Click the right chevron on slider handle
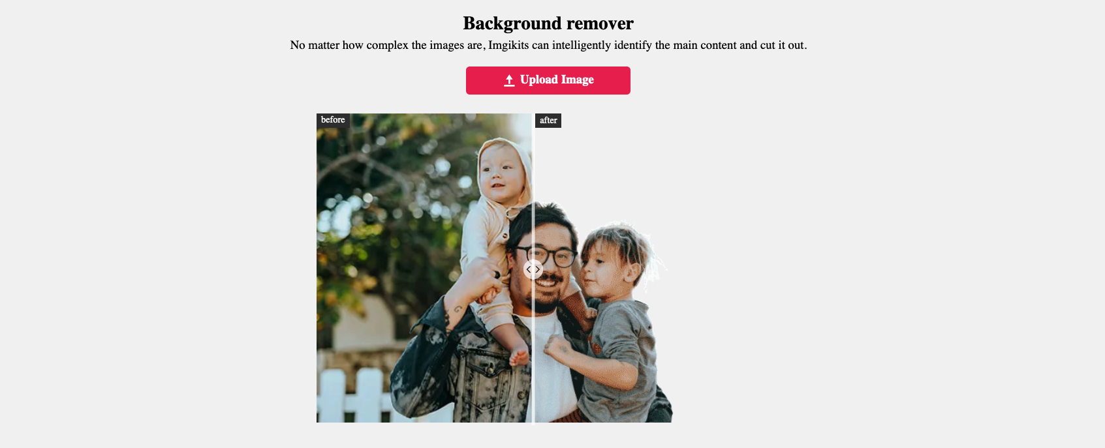 538,269
